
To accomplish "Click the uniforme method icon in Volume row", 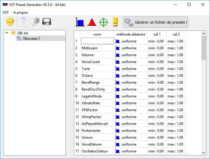I will pyautogui.click(x=118, y=55).
